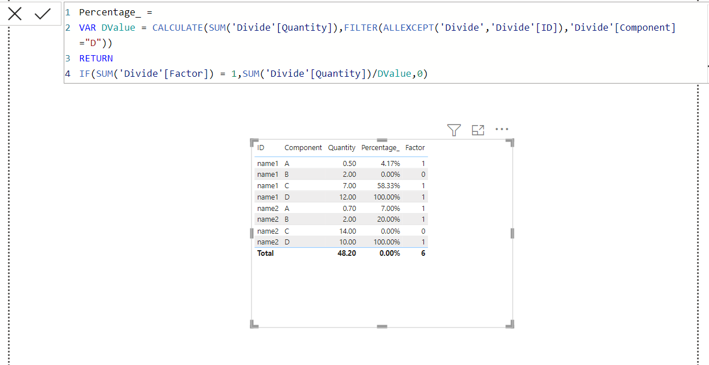Select Quantity cell 0.50

tap(349, 163)
